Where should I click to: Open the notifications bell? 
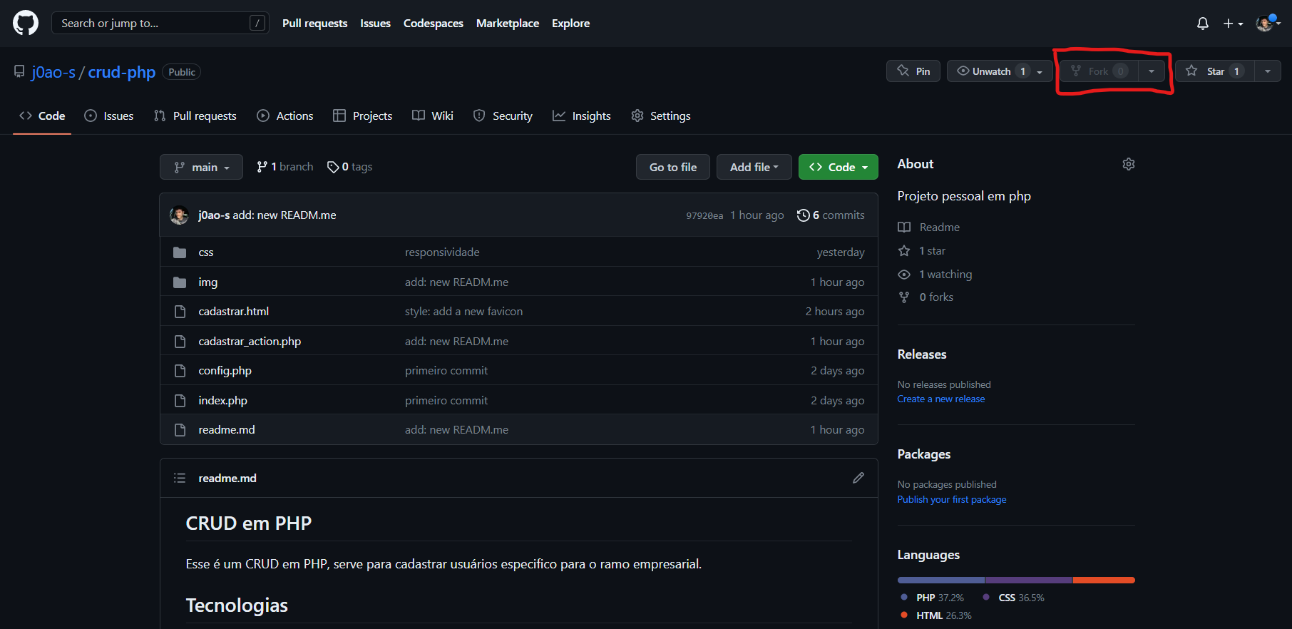(1203, 24)
